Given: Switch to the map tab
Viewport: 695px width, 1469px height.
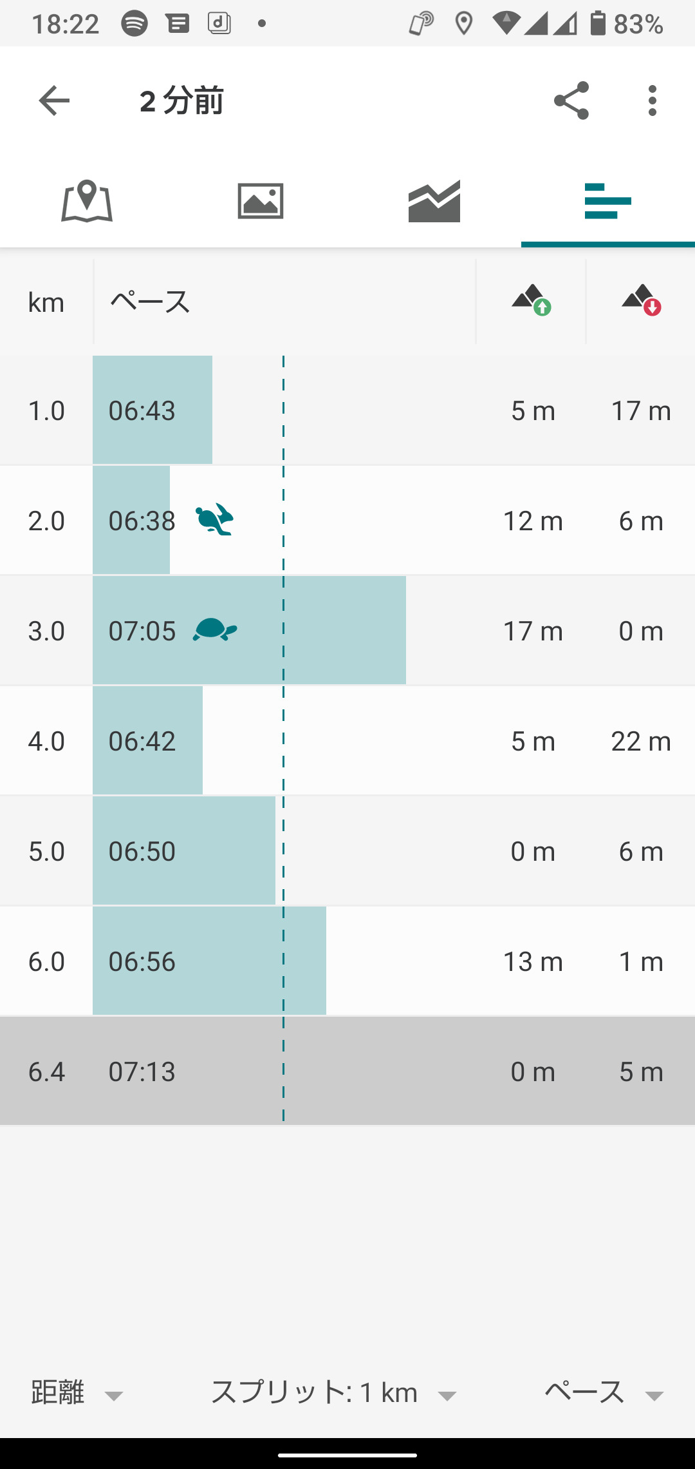Looking at the screenshot, I should [x=87, y=201].
